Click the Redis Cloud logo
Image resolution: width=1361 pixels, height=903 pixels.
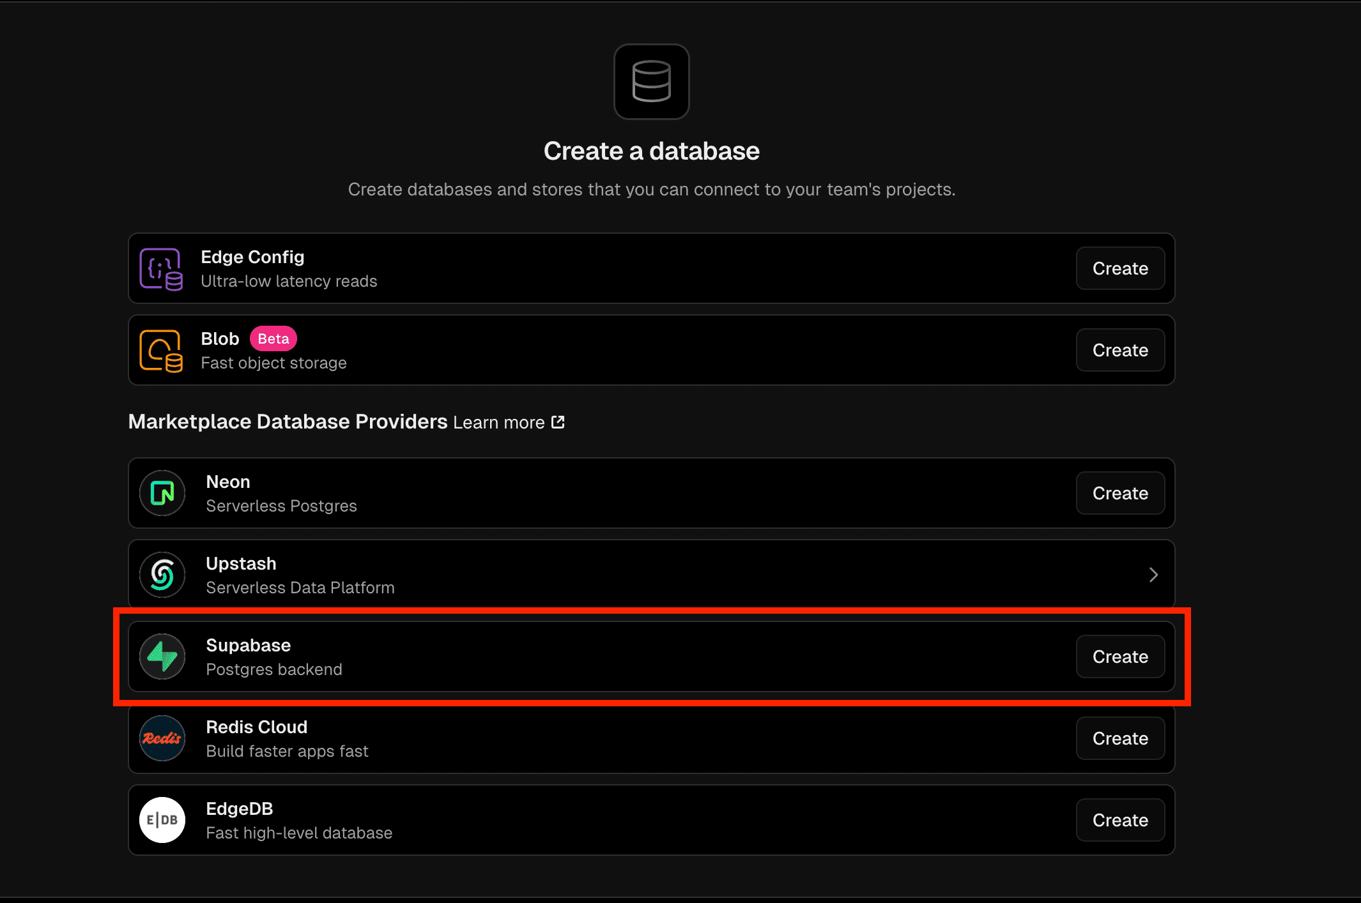click(x=162, y=738)
